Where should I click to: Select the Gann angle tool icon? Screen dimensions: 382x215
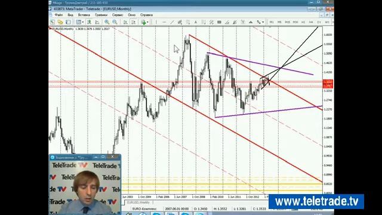(x=227, y=22)
